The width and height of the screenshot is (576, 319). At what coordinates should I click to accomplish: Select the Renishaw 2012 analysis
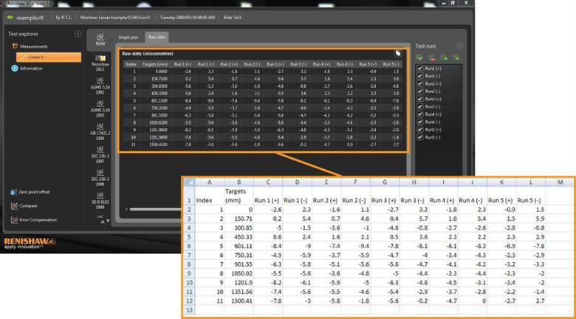point(100,64)
